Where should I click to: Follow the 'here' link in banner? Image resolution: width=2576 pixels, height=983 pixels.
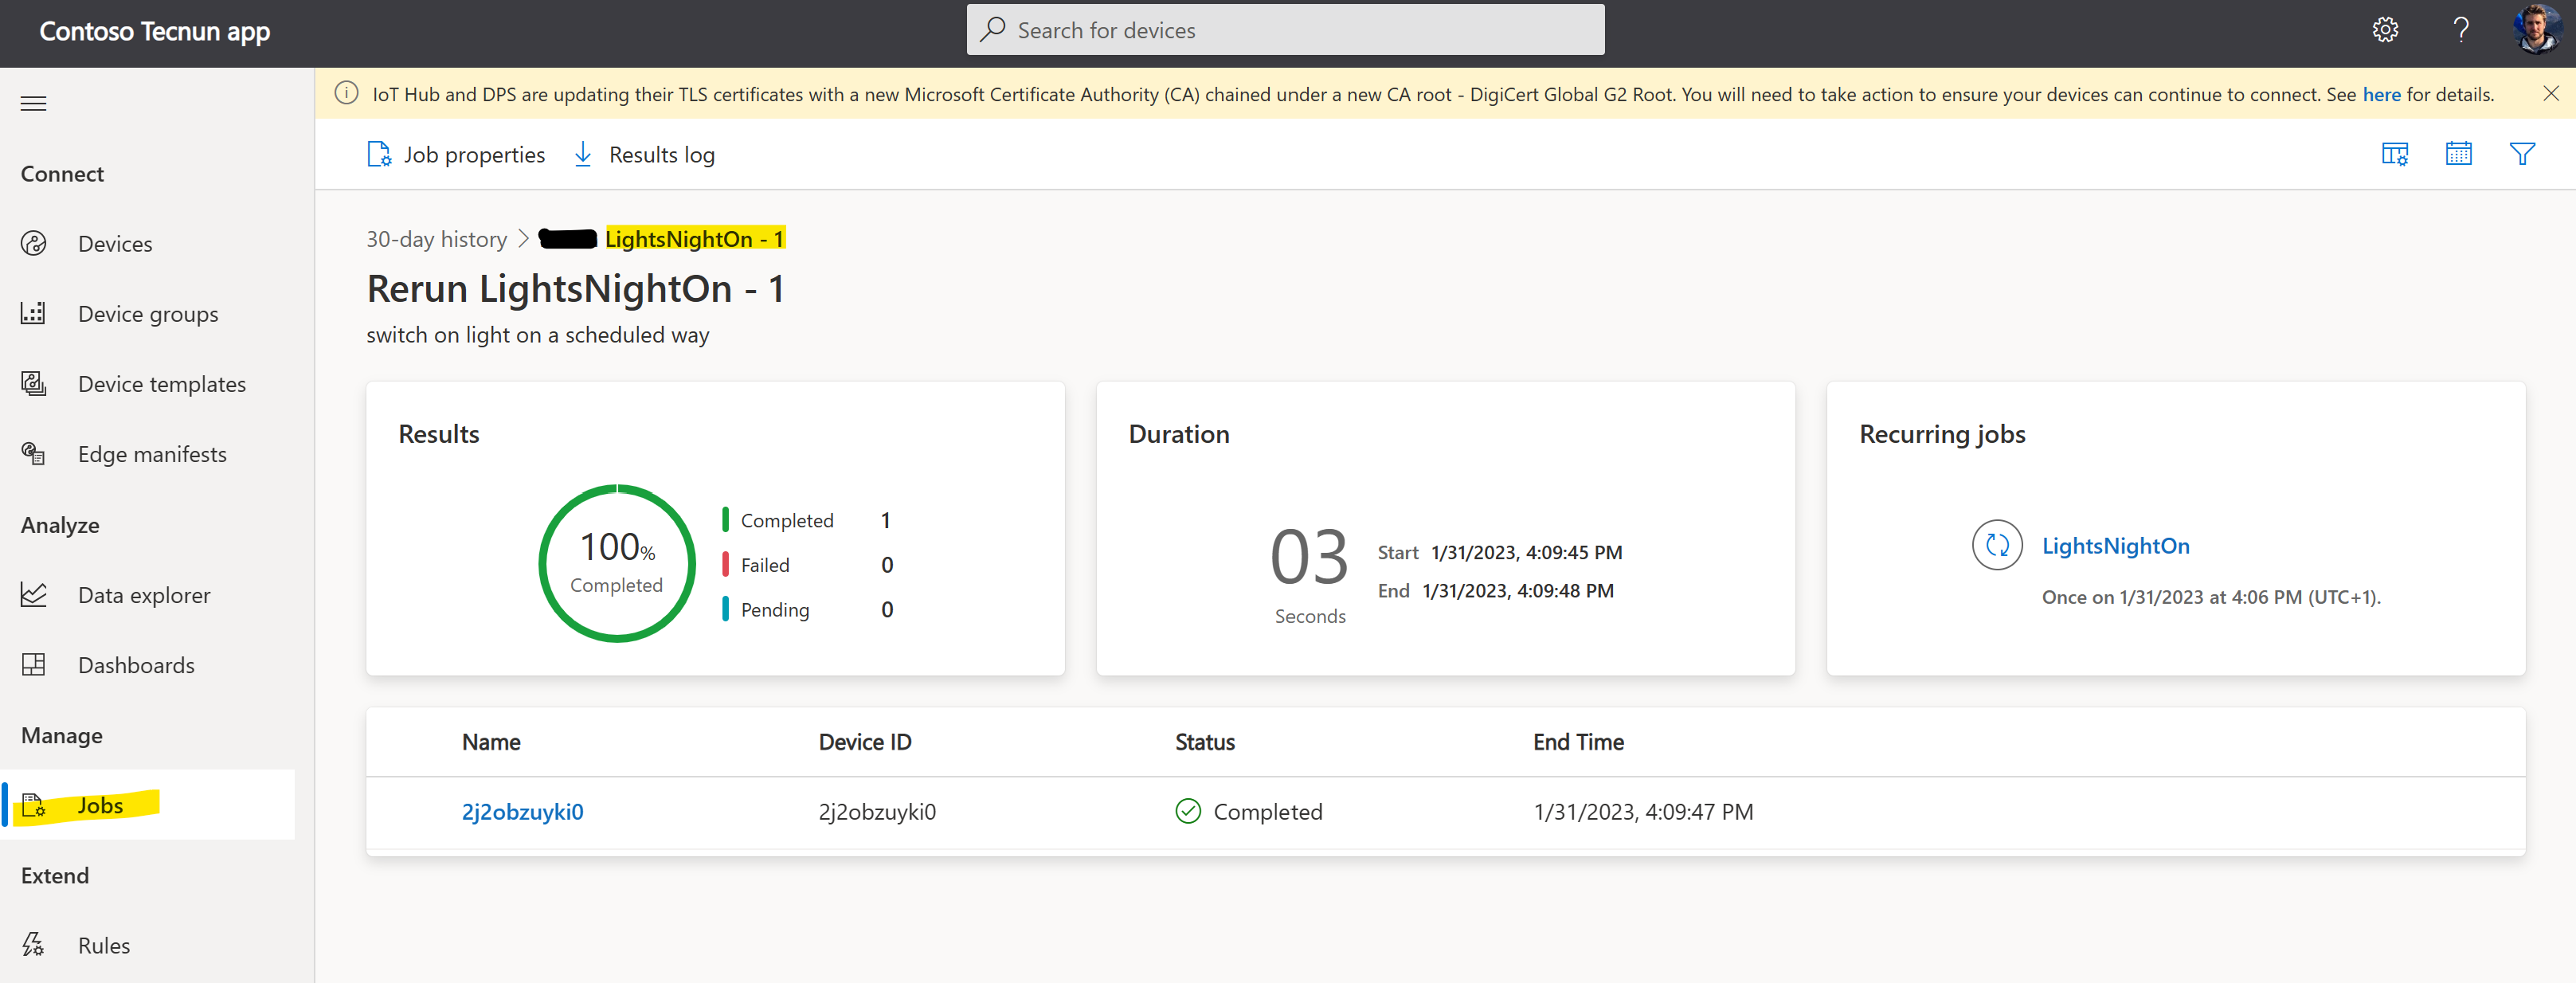point(2380,95)
